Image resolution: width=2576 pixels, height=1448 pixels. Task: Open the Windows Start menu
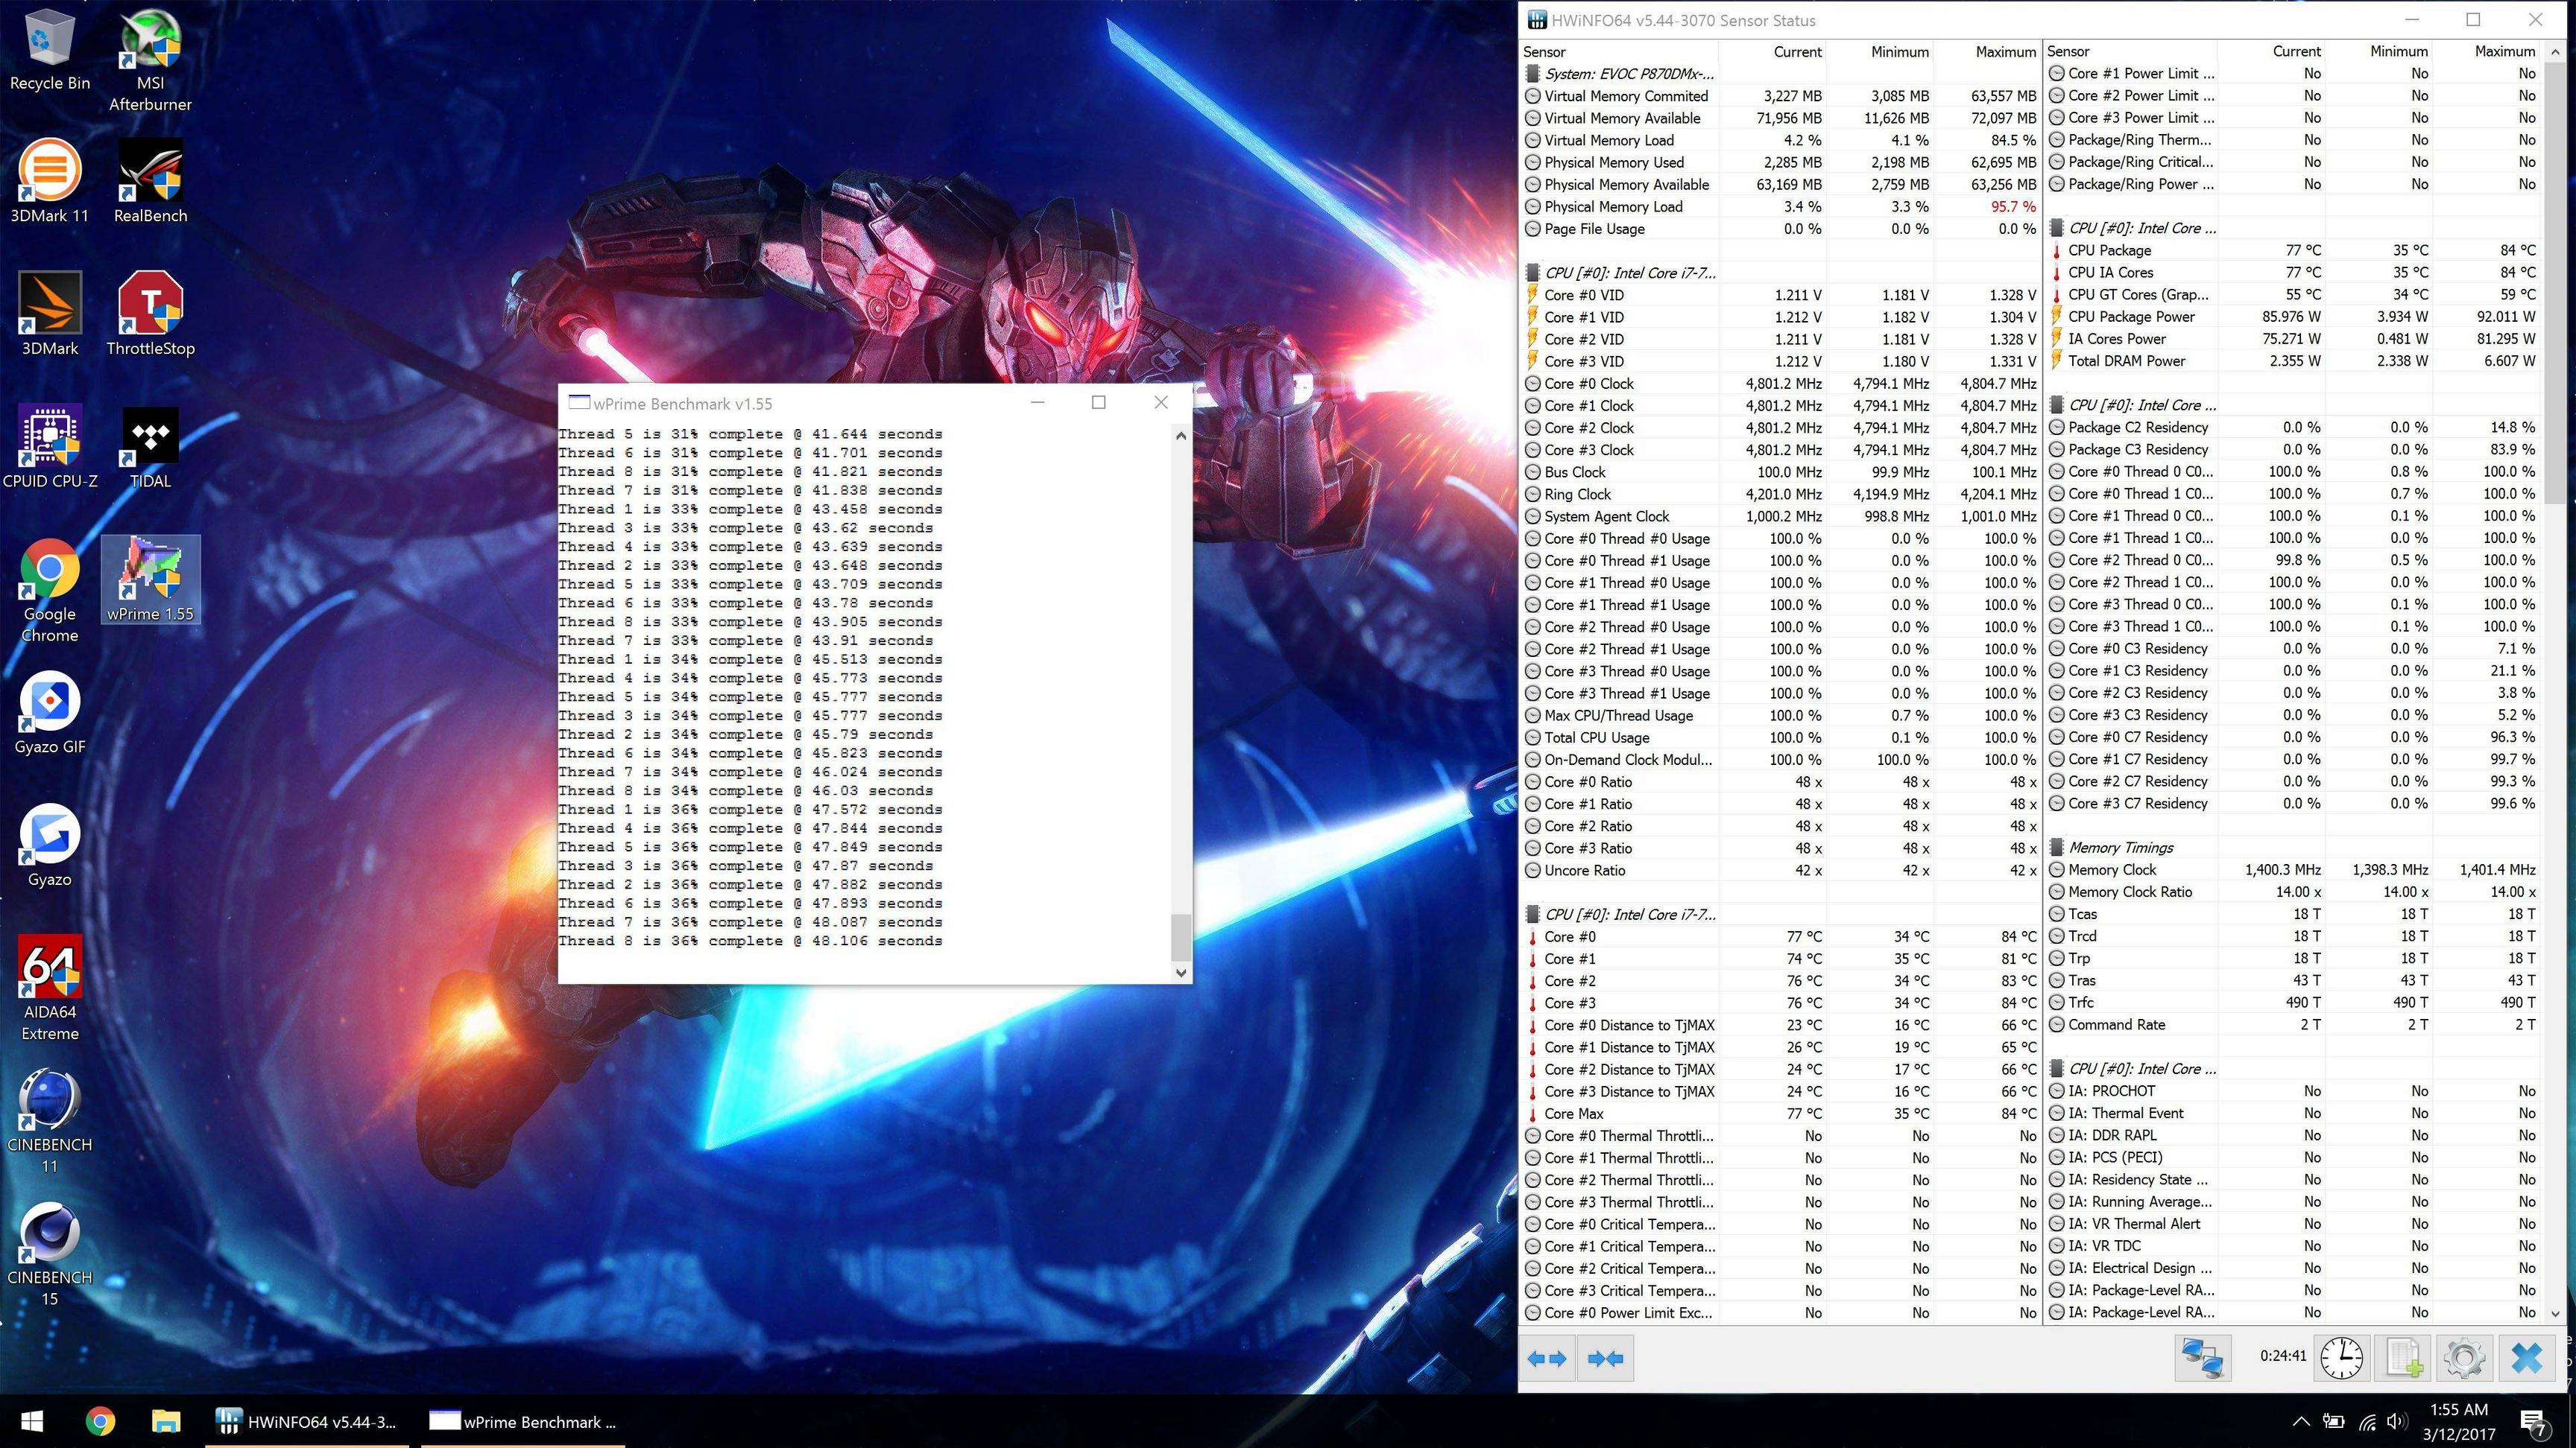[31, 1422]
